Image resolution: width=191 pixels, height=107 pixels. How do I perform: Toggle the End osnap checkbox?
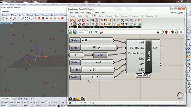click(x=2, y=103)
